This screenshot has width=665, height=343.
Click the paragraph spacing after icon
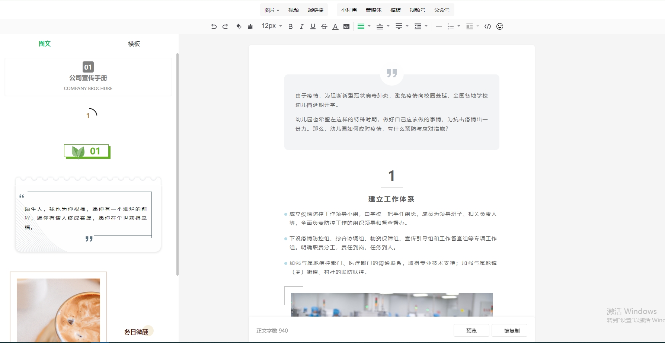399,26
